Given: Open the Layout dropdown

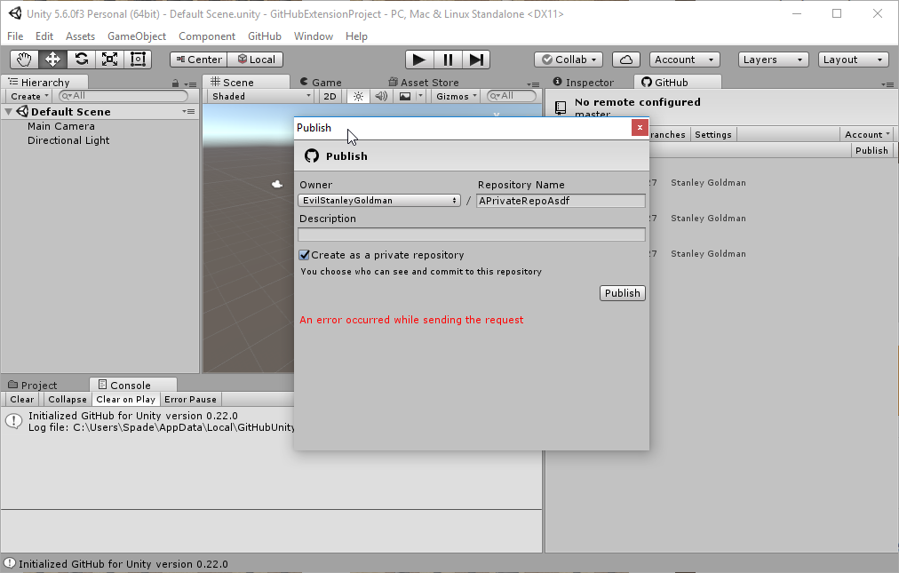Looking at the screenshot, I should [853, 60].
